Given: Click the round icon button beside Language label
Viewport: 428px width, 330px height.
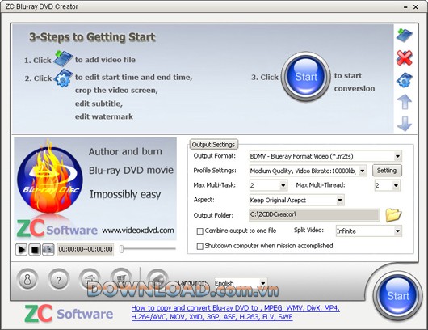Looking at the screenshot, I should tap(157, 279).
